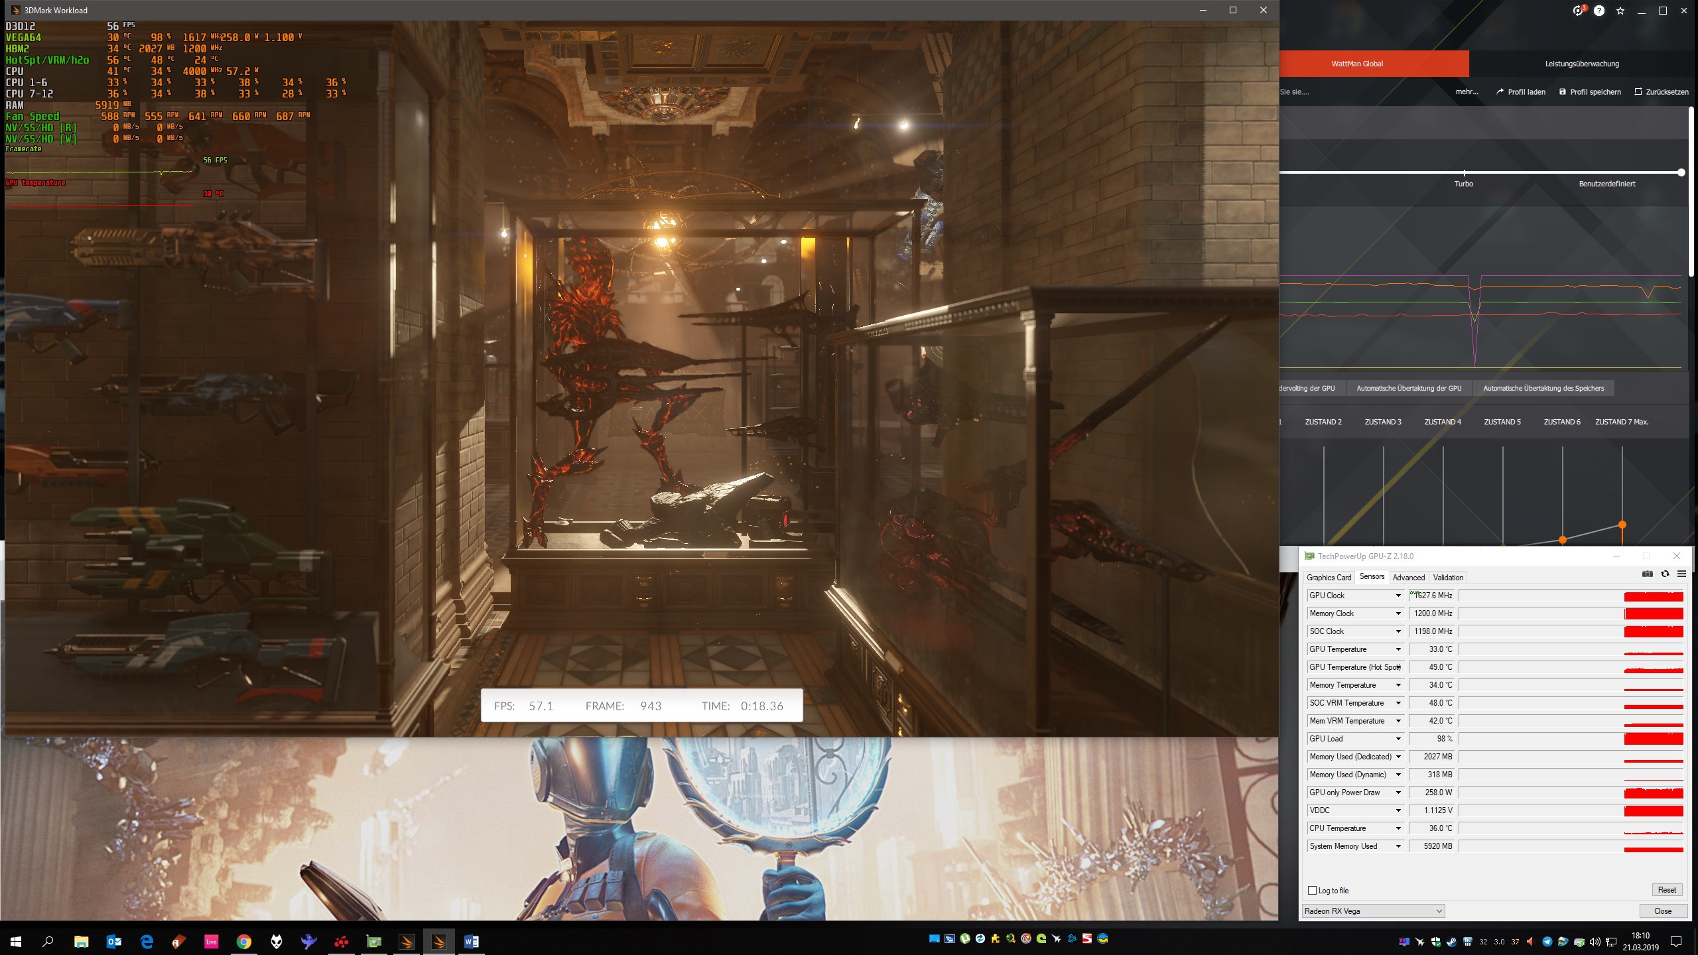
Task: Click the GPU-Z refresh icon
Action: click(x=1665, y=574)
